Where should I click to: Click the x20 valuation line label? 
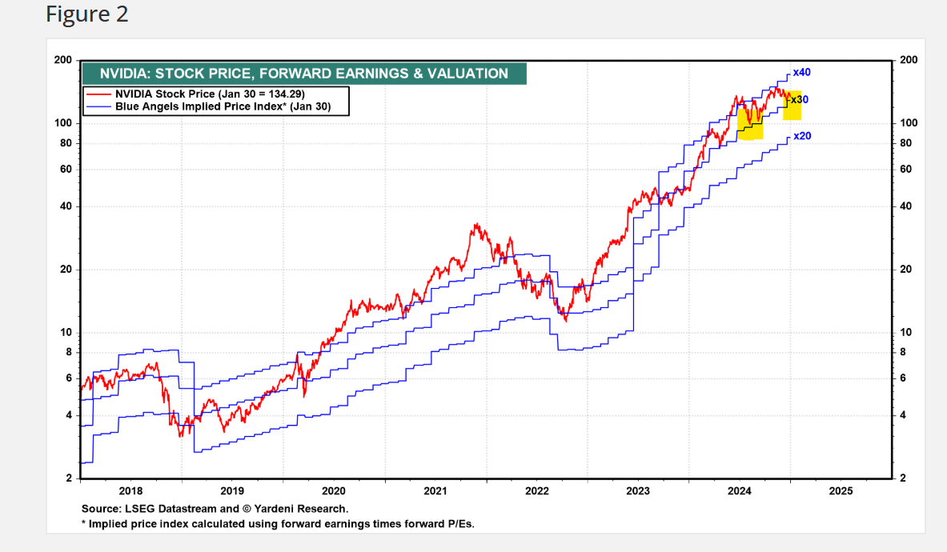pyautogui.click(x=802, y=136)
